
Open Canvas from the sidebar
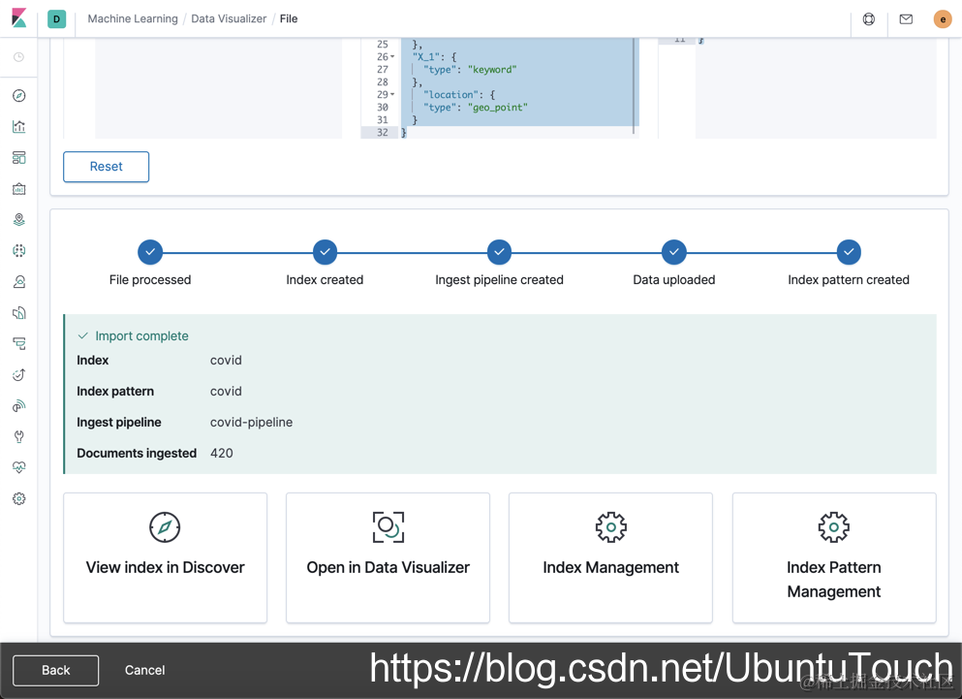[x=19, y=189]
